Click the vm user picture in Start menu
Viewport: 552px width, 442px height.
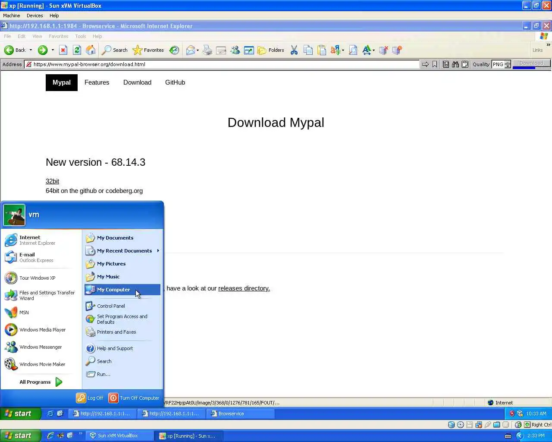tap(14, 215)
